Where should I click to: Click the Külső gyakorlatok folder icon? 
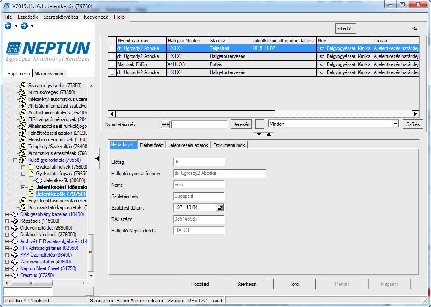tap(23, 160)
